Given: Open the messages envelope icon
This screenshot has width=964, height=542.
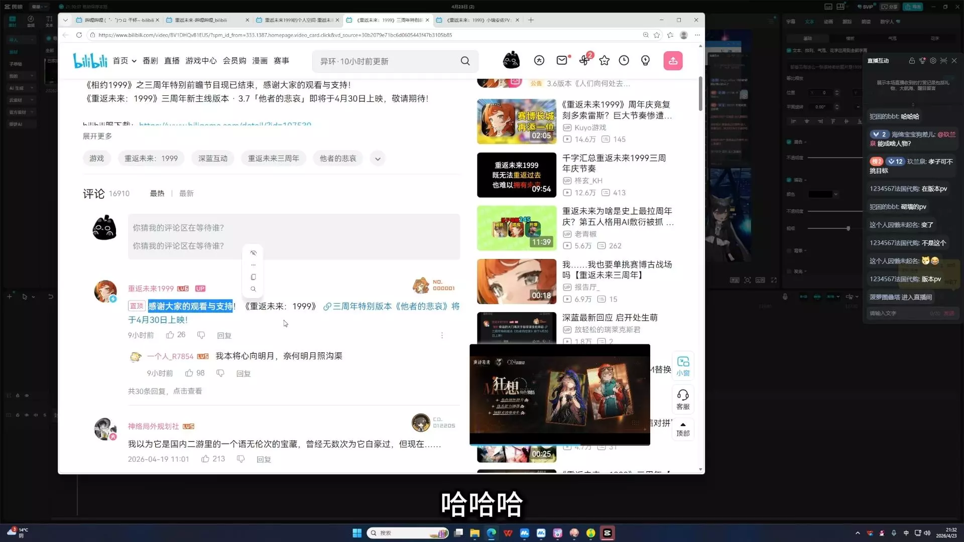Looking at the screenshot, I should 562,60.
